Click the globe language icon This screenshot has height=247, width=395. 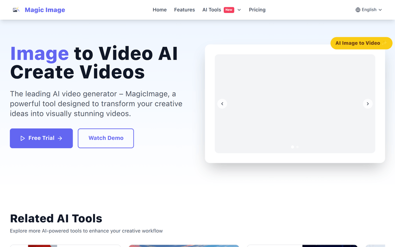tap(358, 10)
